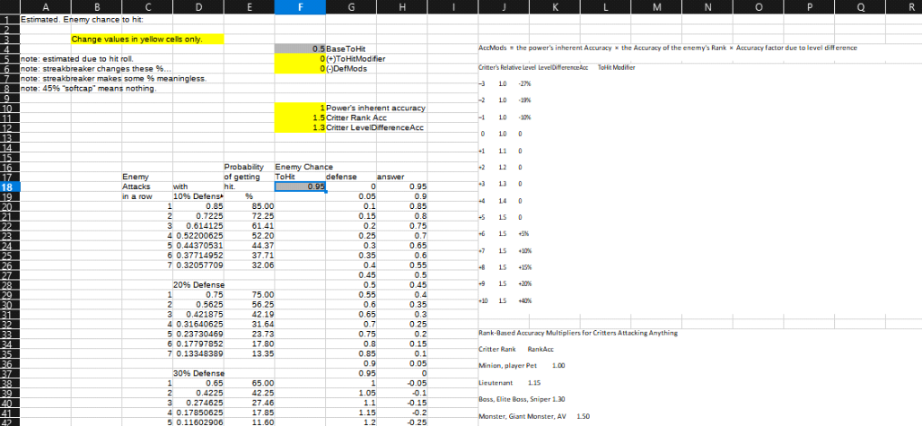Select column header F

(x=300, y=7)
